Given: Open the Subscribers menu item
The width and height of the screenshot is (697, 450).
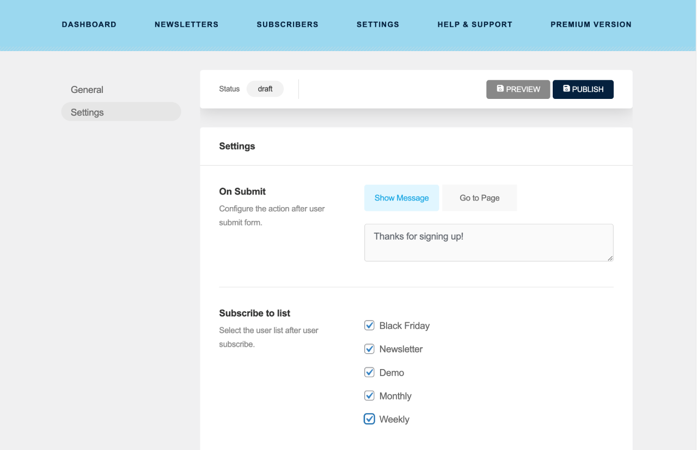Looking at the screenshot, I should pos(288,24).
